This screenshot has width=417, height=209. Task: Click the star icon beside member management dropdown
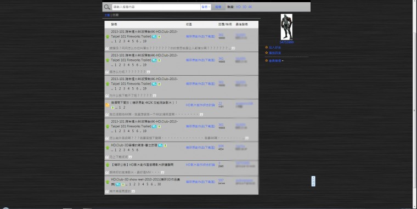click(267, 61)
